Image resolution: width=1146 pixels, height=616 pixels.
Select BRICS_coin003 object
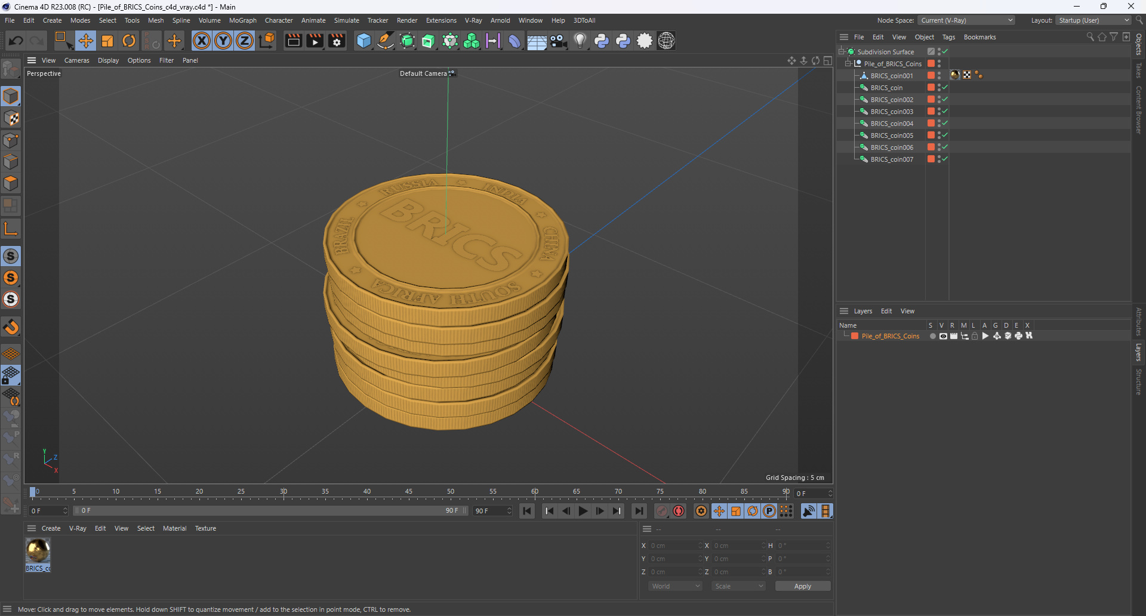(892, 112)
